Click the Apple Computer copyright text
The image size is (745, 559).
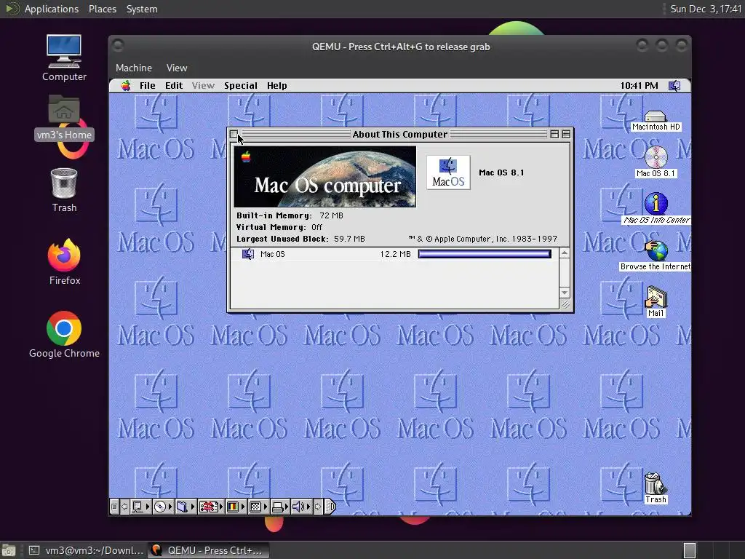point(483,239)
